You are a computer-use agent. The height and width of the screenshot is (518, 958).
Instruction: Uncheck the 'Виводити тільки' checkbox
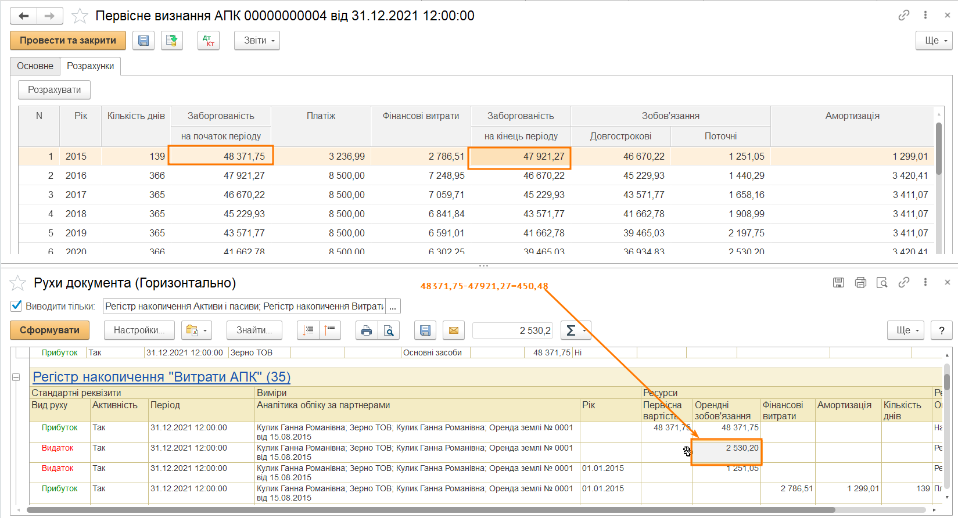pos(17,306)
